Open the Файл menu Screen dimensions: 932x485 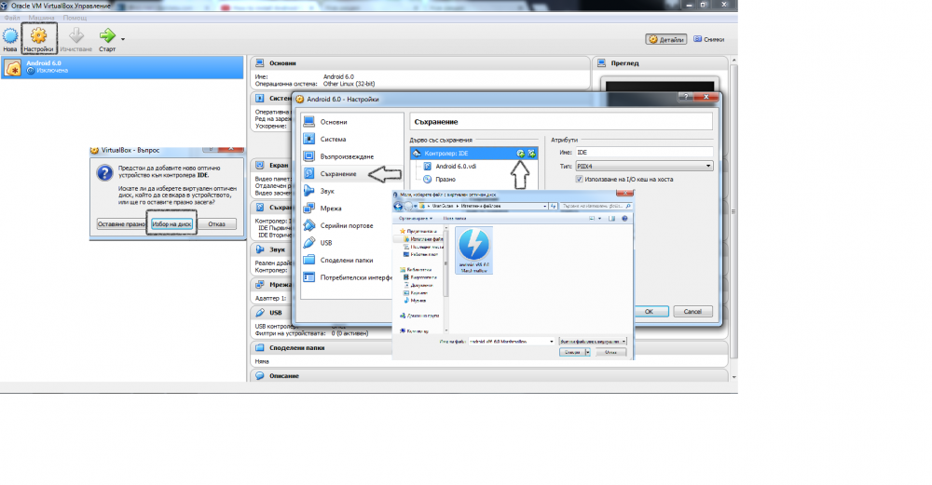coord(12,18)
